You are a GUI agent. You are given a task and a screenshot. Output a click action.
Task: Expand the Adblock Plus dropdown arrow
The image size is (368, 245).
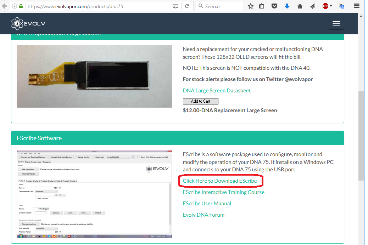331,6
